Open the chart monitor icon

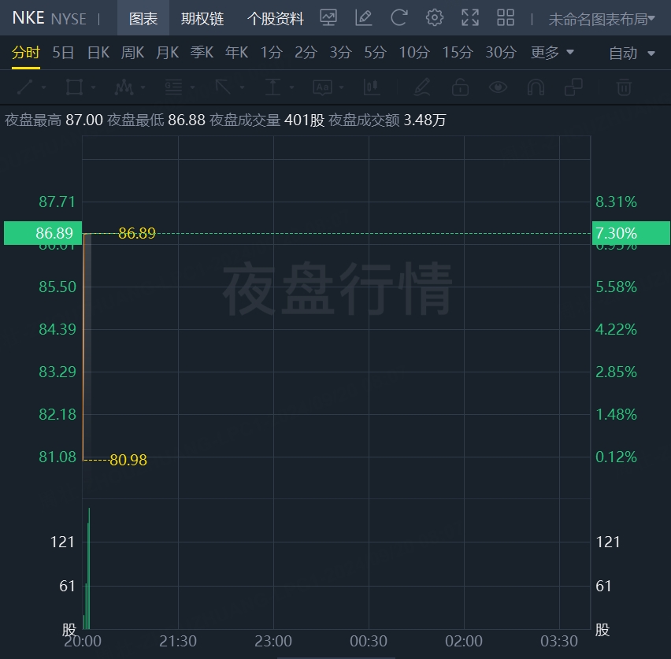coord(328,18)
